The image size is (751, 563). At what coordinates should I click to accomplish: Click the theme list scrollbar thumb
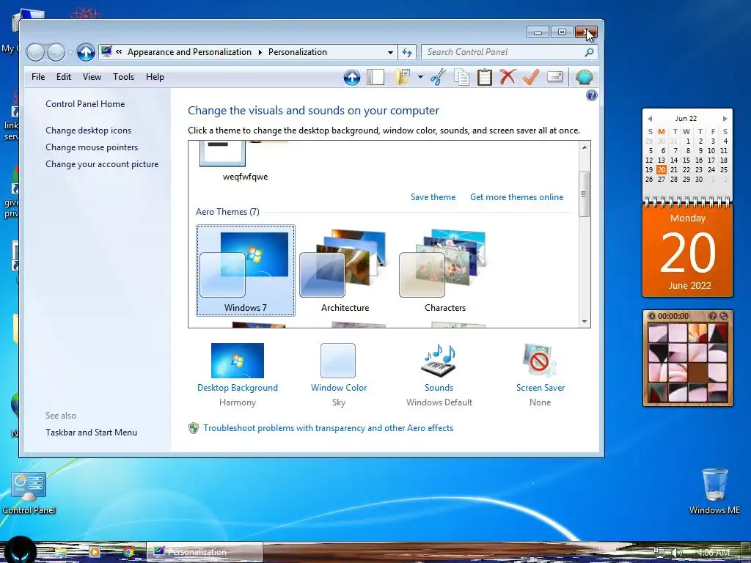[585, 194]
